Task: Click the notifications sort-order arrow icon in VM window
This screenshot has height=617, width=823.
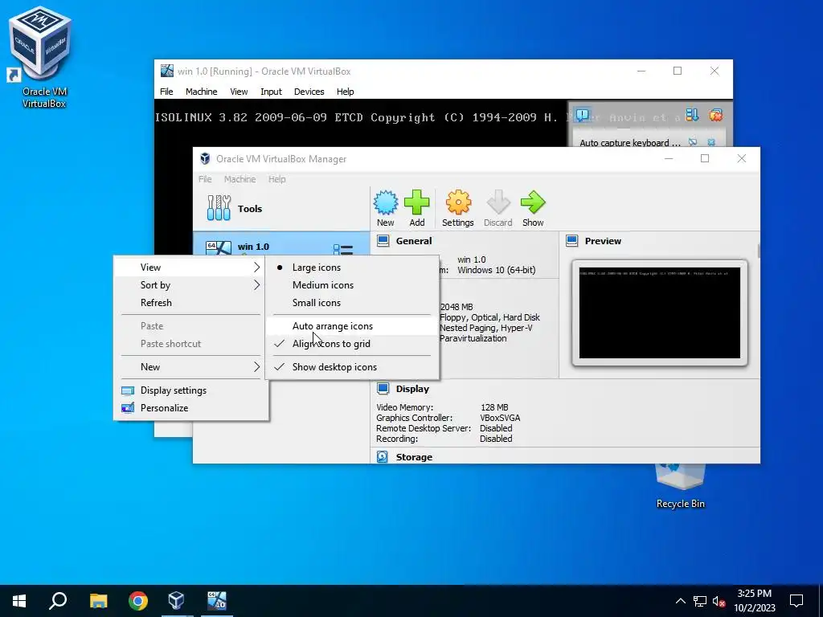Action: coord(692,115)
